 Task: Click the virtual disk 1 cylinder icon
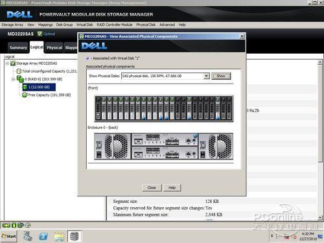click(25, 87)
